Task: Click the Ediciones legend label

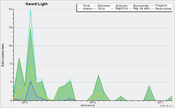Action: 104,6
